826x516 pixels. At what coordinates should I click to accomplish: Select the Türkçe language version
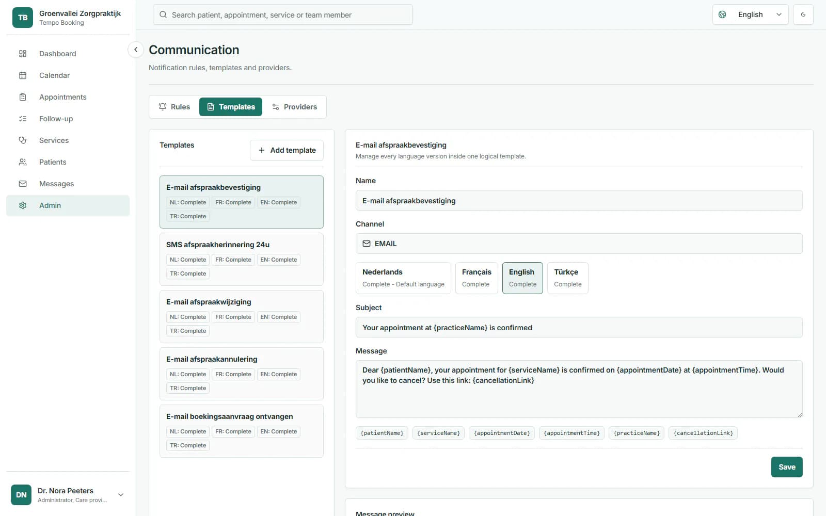[x=567, y=278]
